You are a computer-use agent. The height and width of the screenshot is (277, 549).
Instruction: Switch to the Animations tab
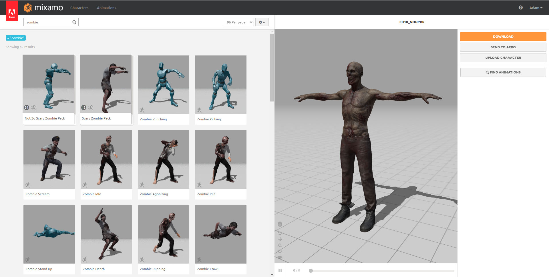pyautogui.click(x=106, y=8)
